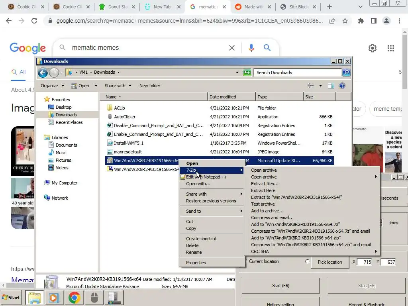This screenshot has width=408, height=306.
Task: Click the Pick location button
Action: (x=330, y=262)
